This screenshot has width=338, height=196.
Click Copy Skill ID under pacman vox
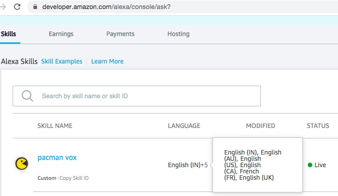click(x=74, y=178)
